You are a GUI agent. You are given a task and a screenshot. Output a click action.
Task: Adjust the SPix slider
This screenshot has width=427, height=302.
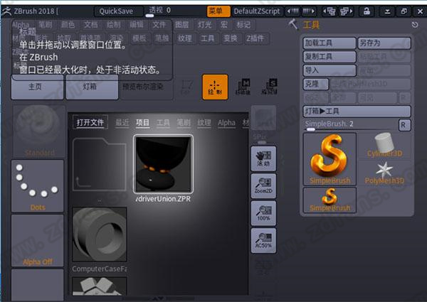tap(263, 138)
